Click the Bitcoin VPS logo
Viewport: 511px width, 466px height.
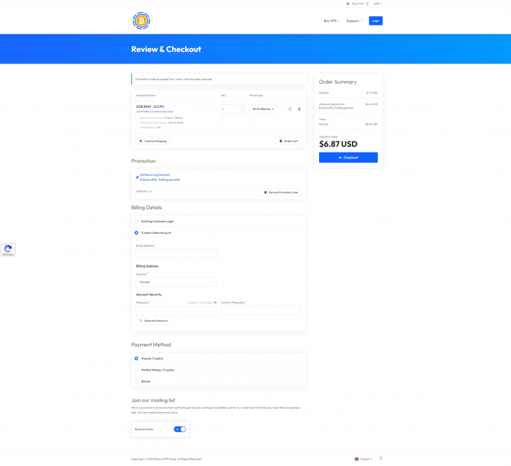point(141,20)
